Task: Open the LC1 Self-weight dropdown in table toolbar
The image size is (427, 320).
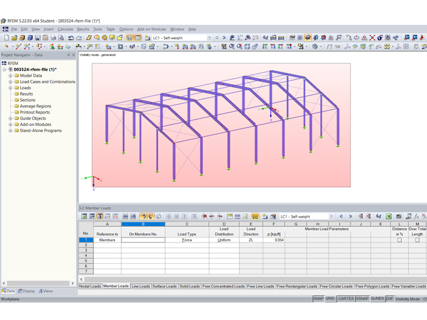Action: (x=331, y=216)
